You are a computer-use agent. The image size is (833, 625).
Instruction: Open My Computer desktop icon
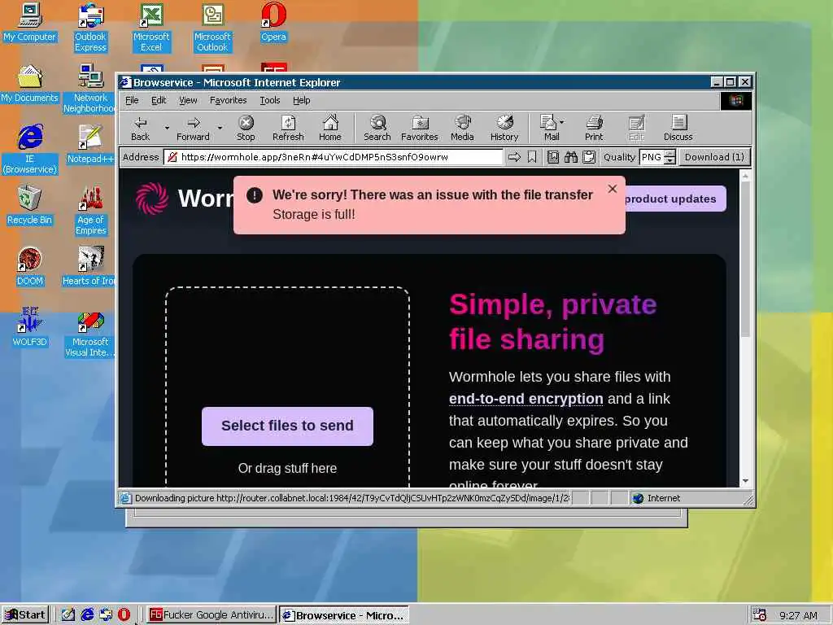tap(29, 22)
